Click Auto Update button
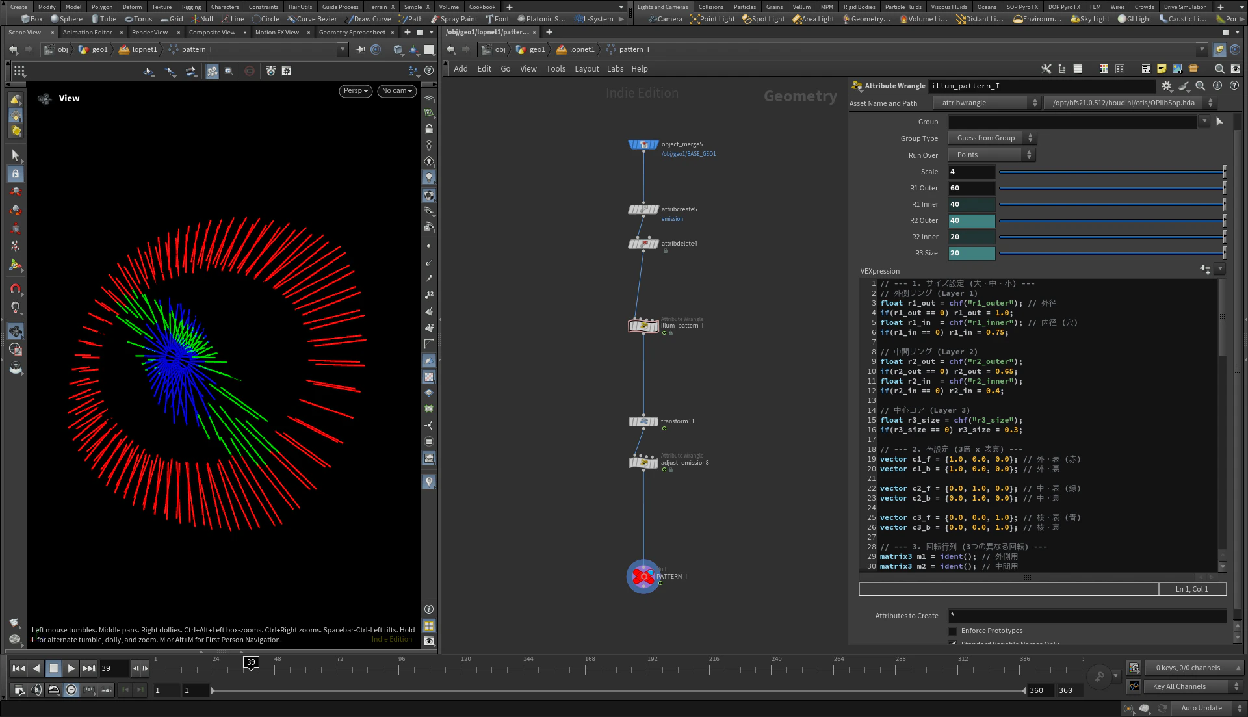Image resolution: width=1248 pixels, height=717 pixels. [1201, 709]
